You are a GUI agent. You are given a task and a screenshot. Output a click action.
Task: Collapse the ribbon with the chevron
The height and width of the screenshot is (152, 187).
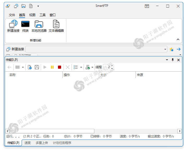178,40
